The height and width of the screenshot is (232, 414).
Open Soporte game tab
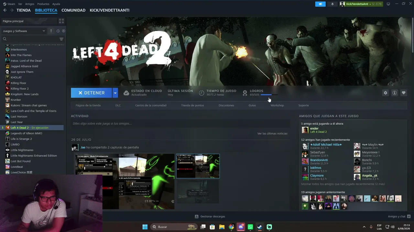303,105
